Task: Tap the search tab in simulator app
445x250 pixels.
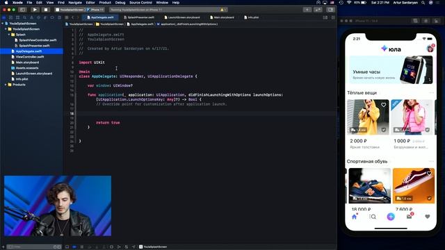Action: pyautogui.click(x=373, y=217)
